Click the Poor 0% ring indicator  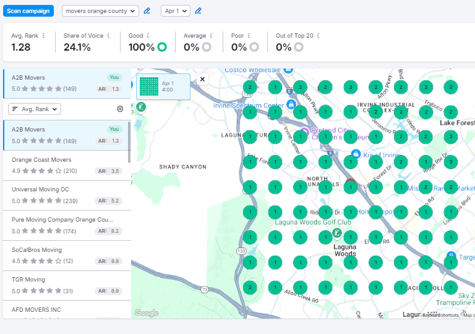[254, 47]
